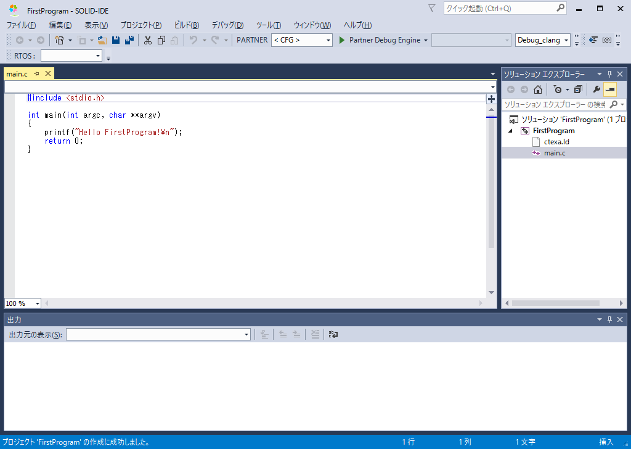The width and height of the screenshot is (631, 449).
Task: Toggle Preview Selected Items button in Solution Explorer
Action: (x=610, y=89)
